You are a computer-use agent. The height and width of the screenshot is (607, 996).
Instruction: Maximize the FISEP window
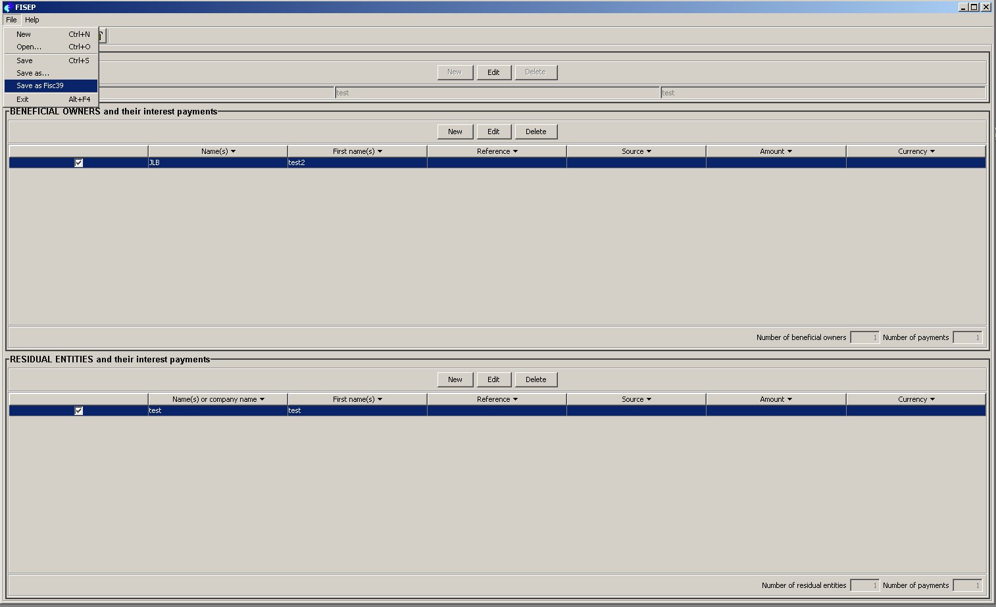pyautogui.click(x=974, y=7)
